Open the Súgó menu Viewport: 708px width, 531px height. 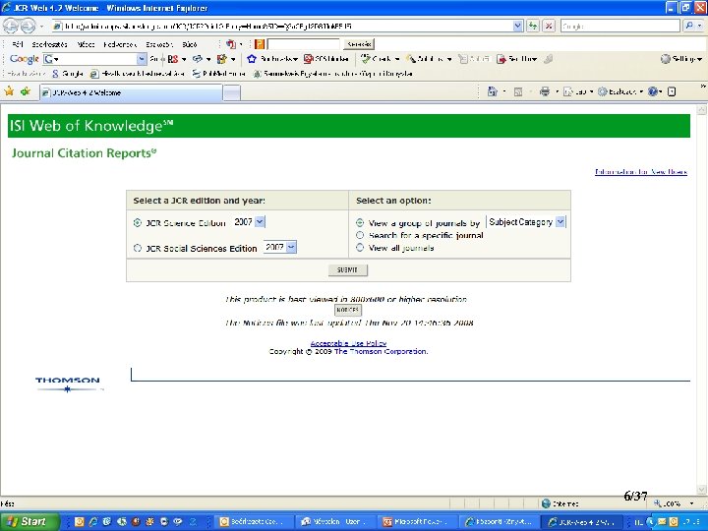(x=190, y=44)
